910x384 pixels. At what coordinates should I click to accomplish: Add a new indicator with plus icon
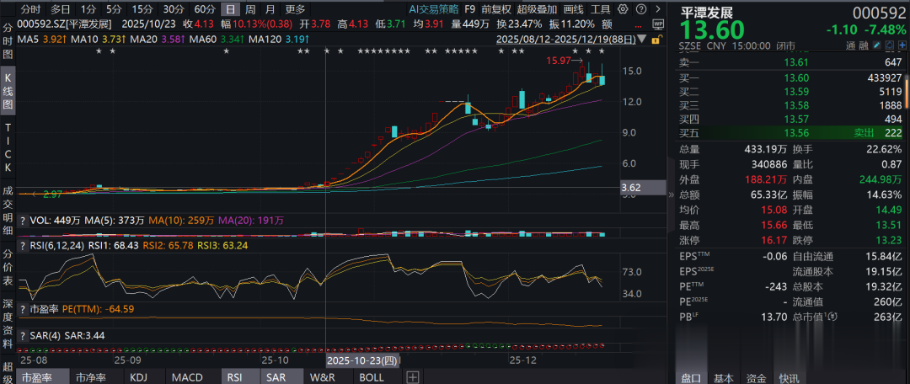[413, 376]
